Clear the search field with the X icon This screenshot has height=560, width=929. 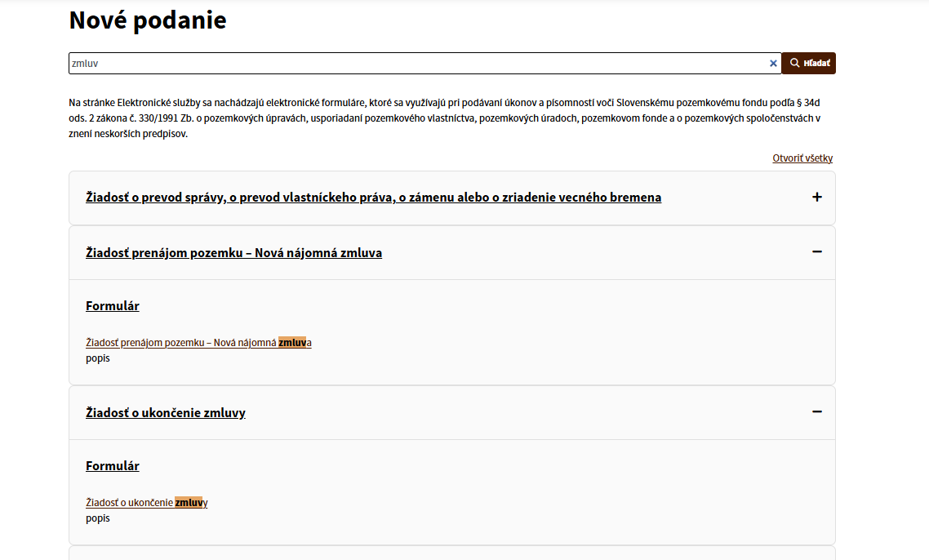pyautogui.click(x=773, y=64)
